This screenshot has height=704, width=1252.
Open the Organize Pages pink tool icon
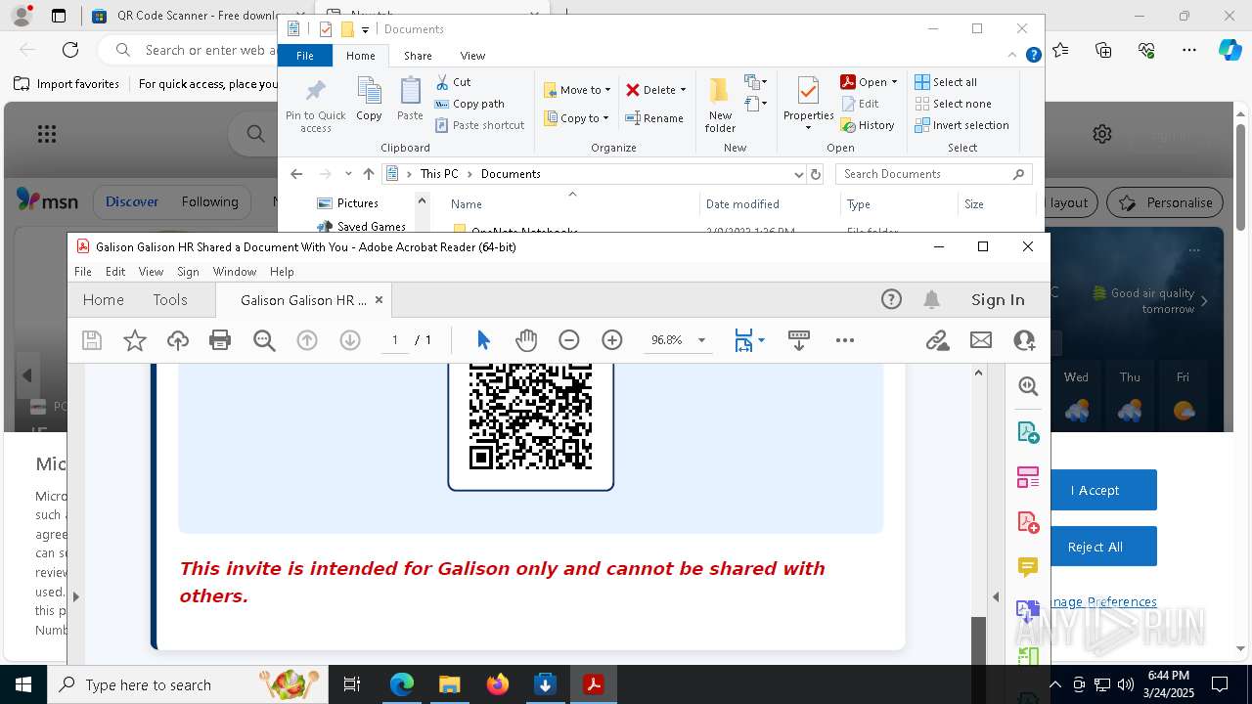pos(1028,477)
